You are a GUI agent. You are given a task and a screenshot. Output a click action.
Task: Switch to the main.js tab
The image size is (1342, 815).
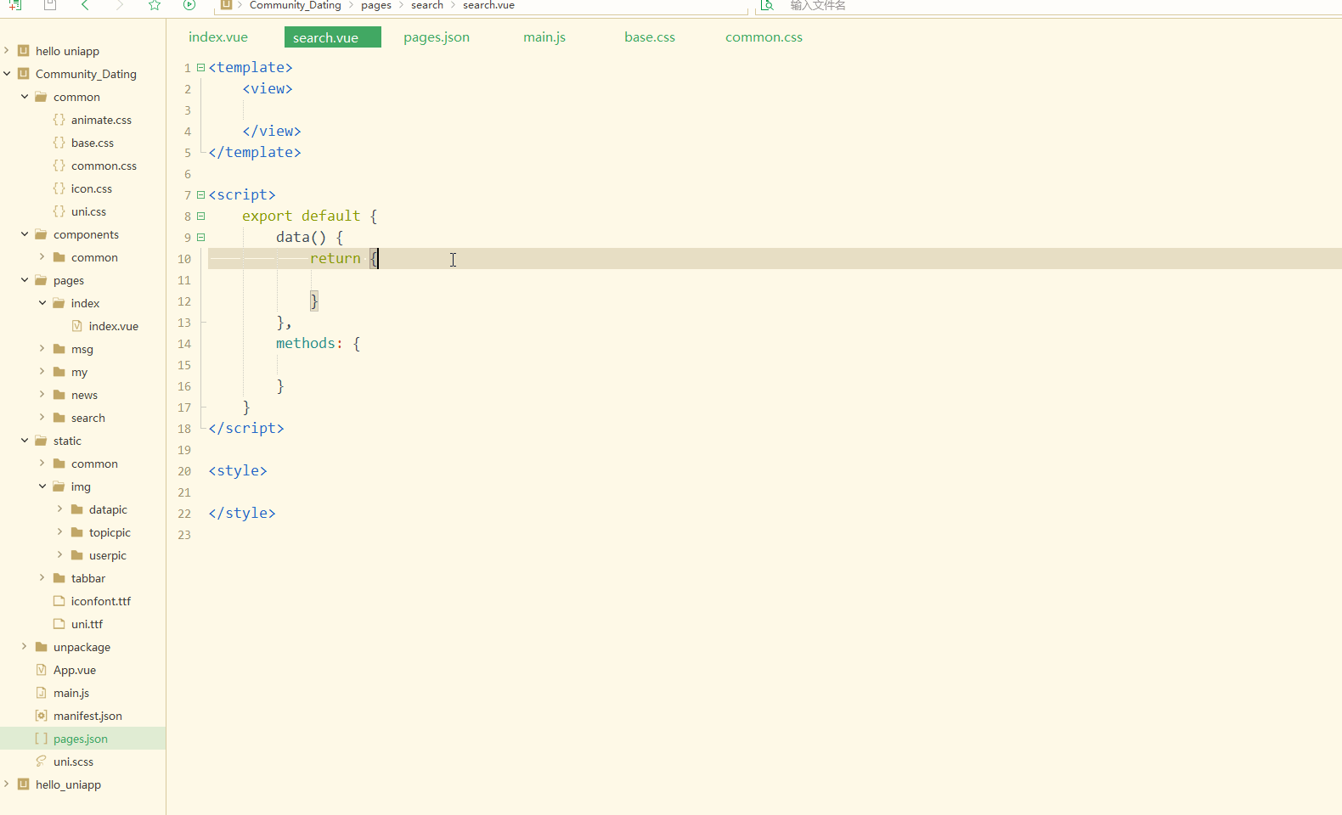click(544, 37)
